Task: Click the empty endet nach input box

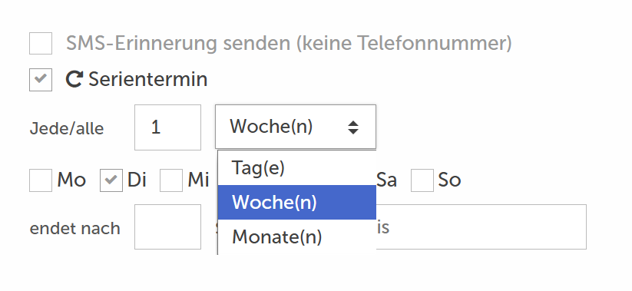Action: pyautogui.click(x=167, y=227)
